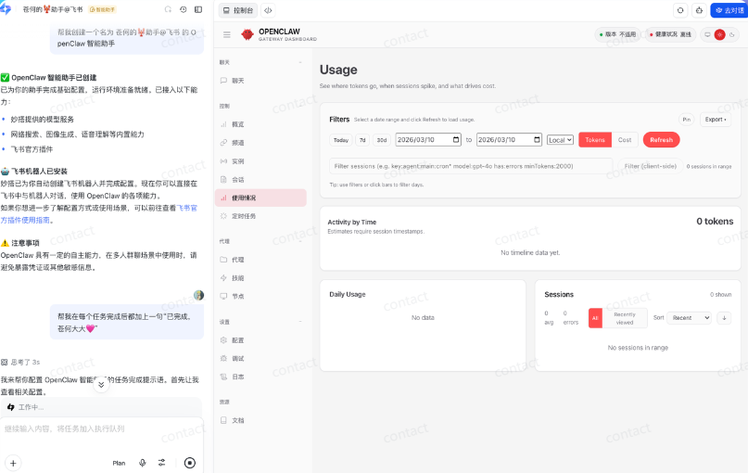
Task: Select the Recently viewed sessions toggle
Action: [x=625, y=318]
